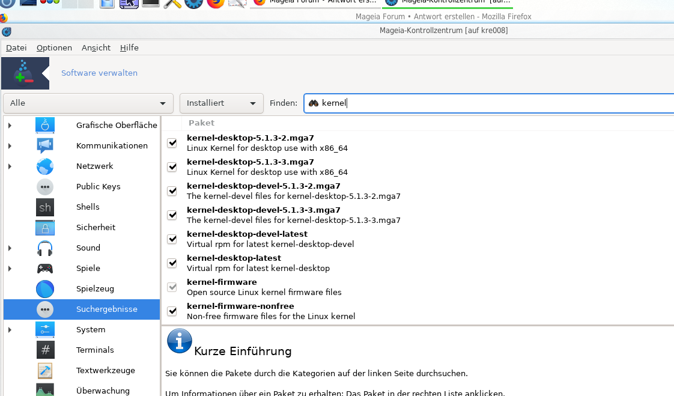Toggle kernel-desktop-devel-5.1.3-3.mga7 checkbox

172,215
